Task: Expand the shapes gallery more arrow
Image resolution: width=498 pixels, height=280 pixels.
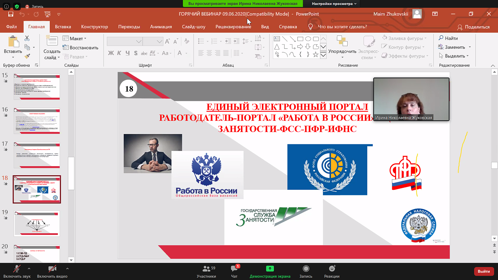Action: tap(323, 55)
